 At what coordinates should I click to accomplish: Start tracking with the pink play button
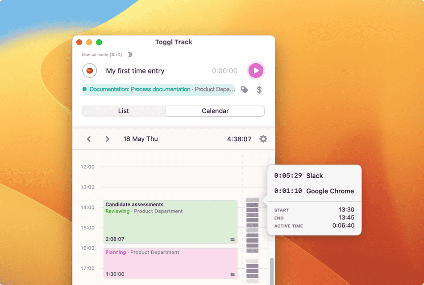(x=255, y=70)
